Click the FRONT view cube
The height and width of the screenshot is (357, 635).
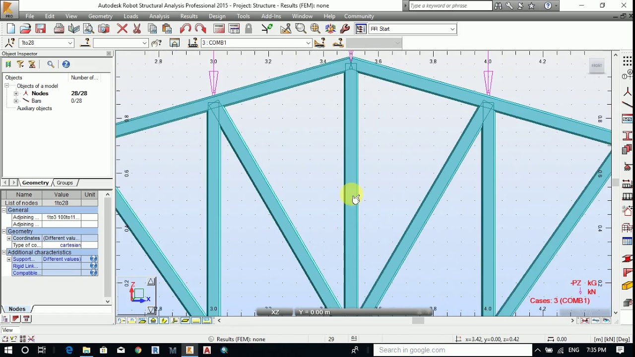pyautogui.click(x=597, y=65)
